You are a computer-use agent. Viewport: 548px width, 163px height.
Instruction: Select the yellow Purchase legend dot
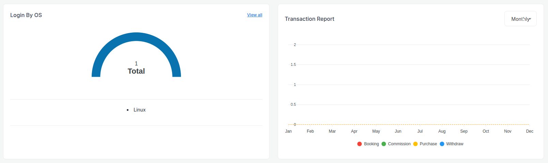(415, 144)
